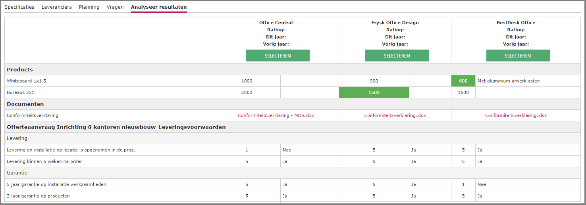586x205 pixels.
Task: Select the Analyseer resultaten tab
Action: point(159,7)
